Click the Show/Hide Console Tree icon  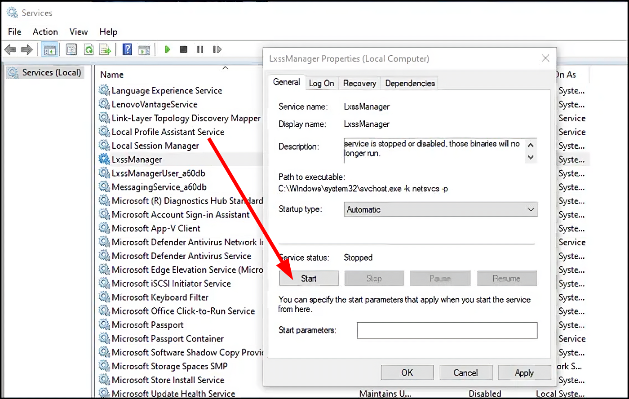(49, 49)
